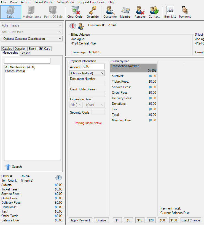Open the AMS - BoxOffice dropdown
Image resolution: width=204 pixels, height=225 pixels.
[32, 32]
